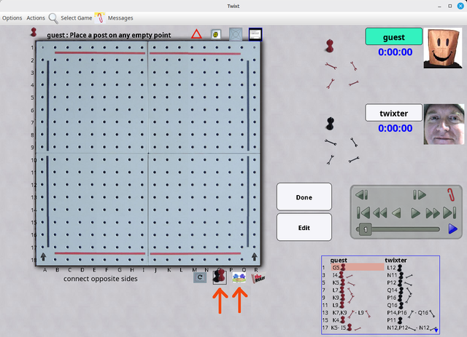Click the red and black pawns icon below the board
Image resolution: width=467 pixels, height=337 pixels.
point(220,277)
